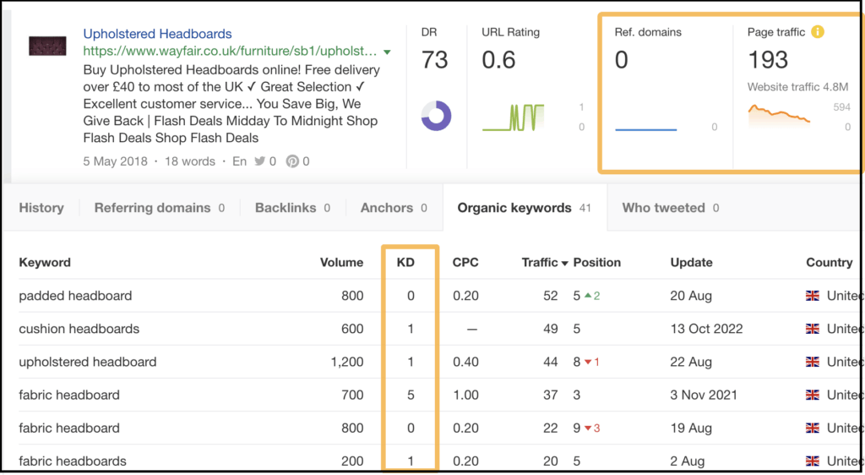
Task: Click the fabric headboard keyword with volume 800
Action: pyautogui.click(x=69, y=429)
